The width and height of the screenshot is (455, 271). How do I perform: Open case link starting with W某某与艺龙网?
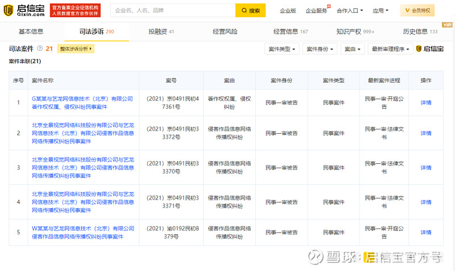[x=83, y=232]
